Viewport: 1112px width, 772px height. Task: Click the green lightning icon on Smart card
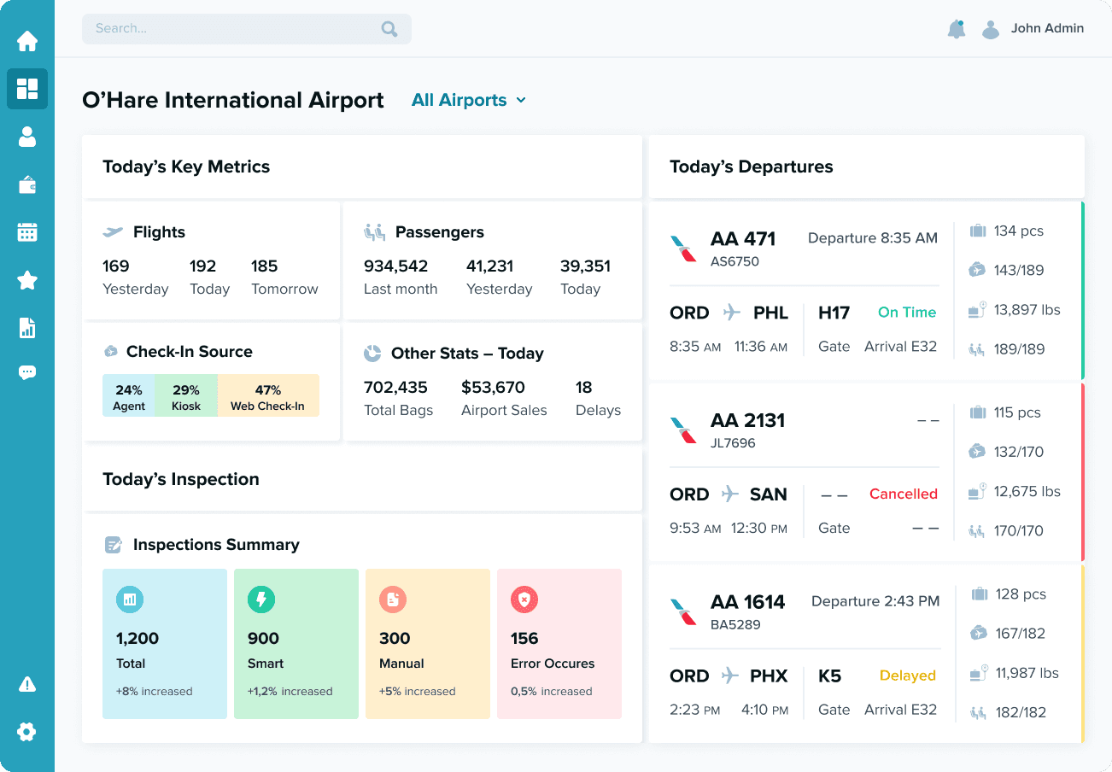[x=260, y=599]
